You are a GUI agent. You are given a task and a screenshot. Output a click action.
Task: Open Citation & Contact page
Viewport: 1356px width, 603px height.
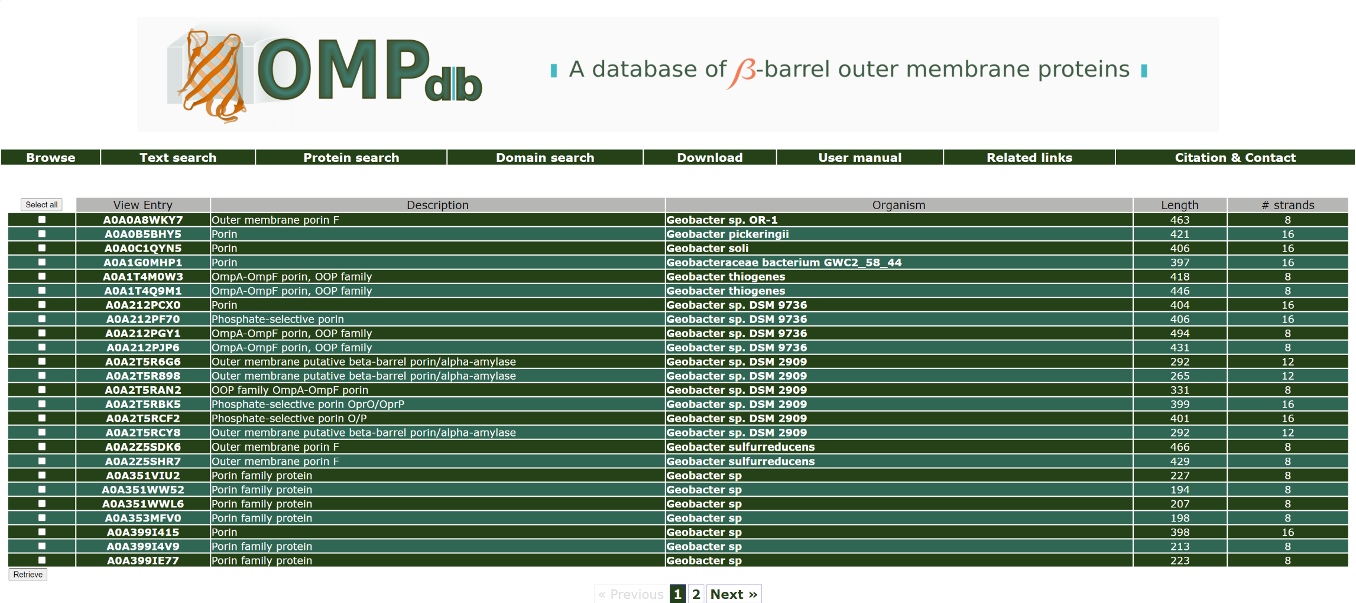coord(1235,158)
